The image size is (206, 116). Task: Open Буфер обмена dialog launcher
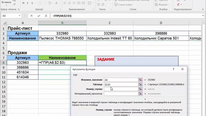(x=19, y=9)
